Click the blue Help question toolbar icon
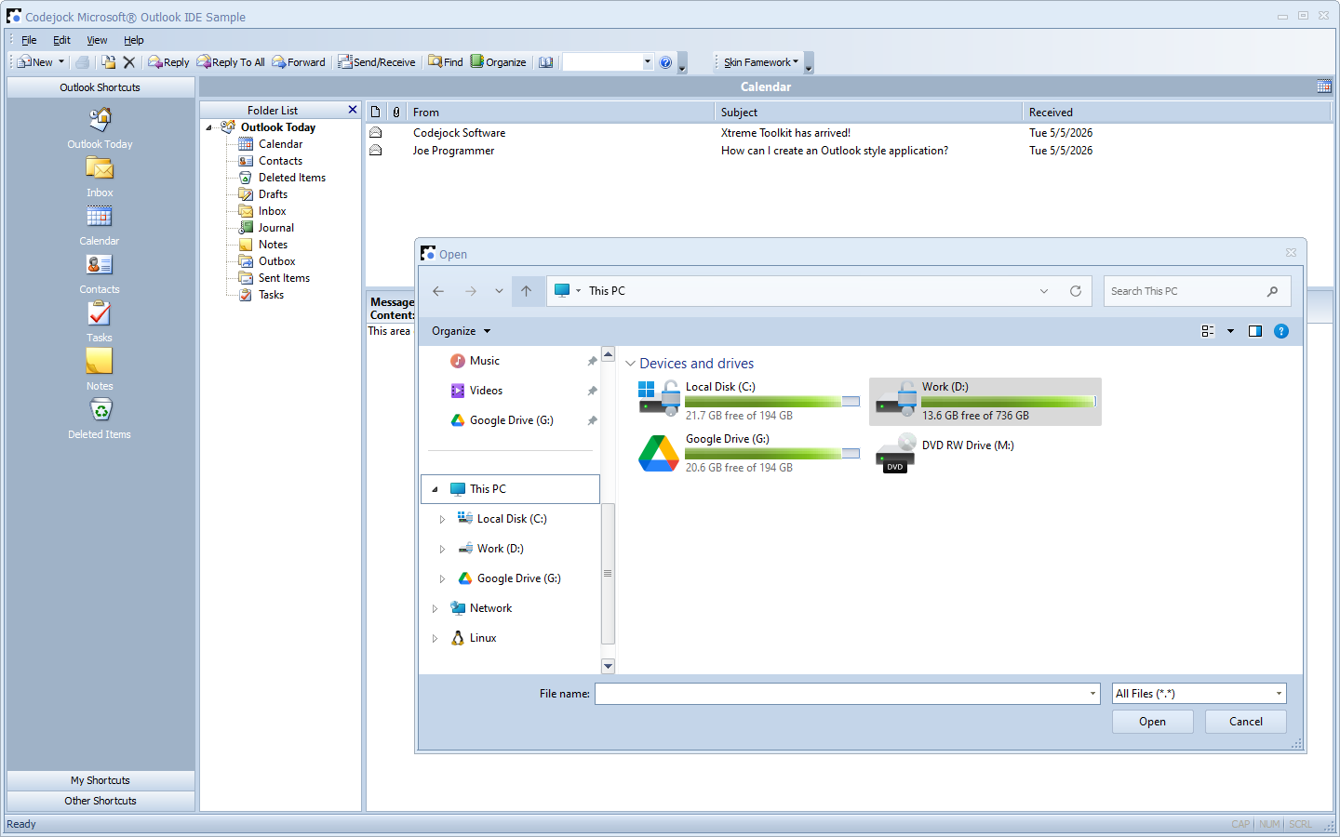The image size is (1340, 837). pyautogui.click(x=665, y=62)
